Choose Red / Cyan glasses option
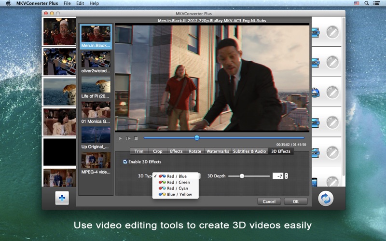Image resolution: width=386 pixels, height=241 pixels. point(176,188)
